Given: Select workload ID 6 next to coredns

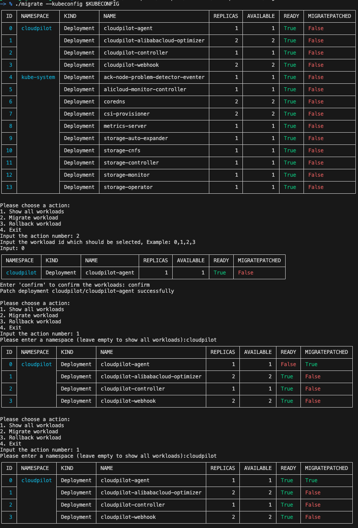Looking at the screenshot, I should tap(10, 102).
